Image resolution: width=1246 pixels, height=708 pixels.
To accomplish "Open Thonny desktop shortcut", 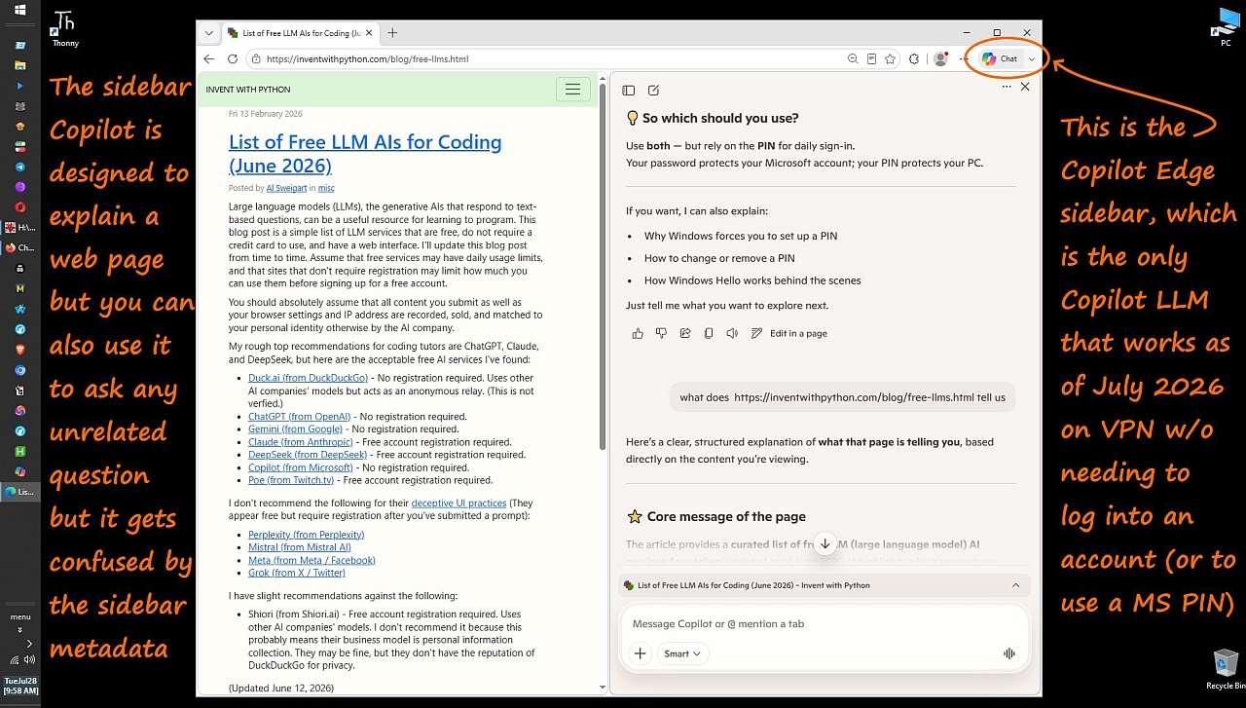I will point(65,28).
